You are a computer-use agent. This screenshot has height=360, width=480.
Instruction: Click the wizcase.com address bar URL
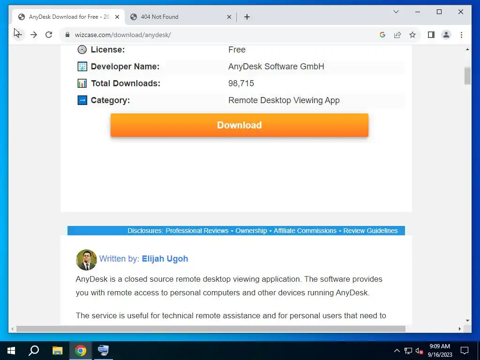coord(123,35)
